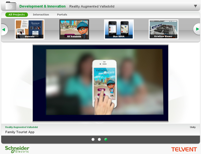This screenshot has width=201, height=154.
Task: Select the green third slide dot
Action: click(x=106, y=139)
